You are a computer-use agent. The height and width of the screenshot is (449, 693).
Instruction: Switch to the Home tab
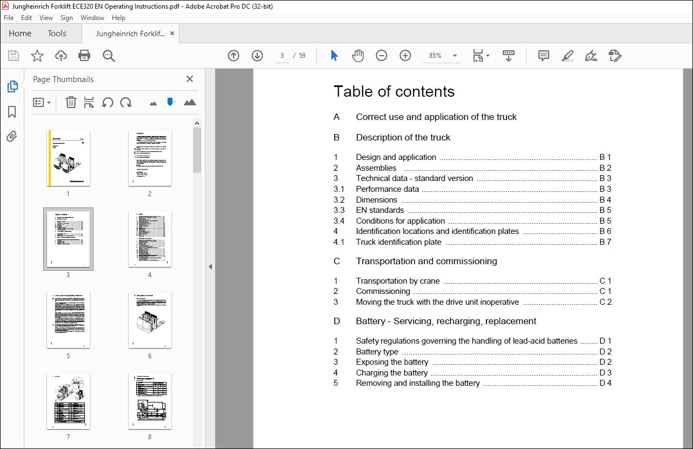coord(20,33)
